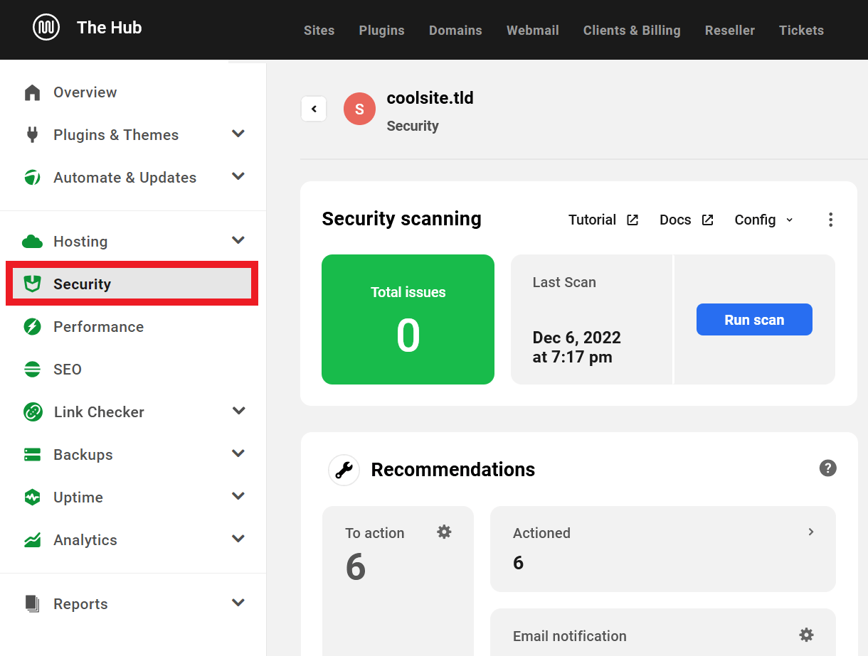
Task: Open the Recommendations help question mark
Action: click(x=827, y=468)
